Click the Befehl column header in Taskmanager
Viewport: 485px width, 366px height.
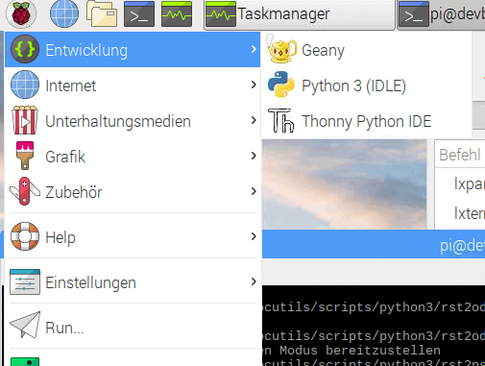460,155
